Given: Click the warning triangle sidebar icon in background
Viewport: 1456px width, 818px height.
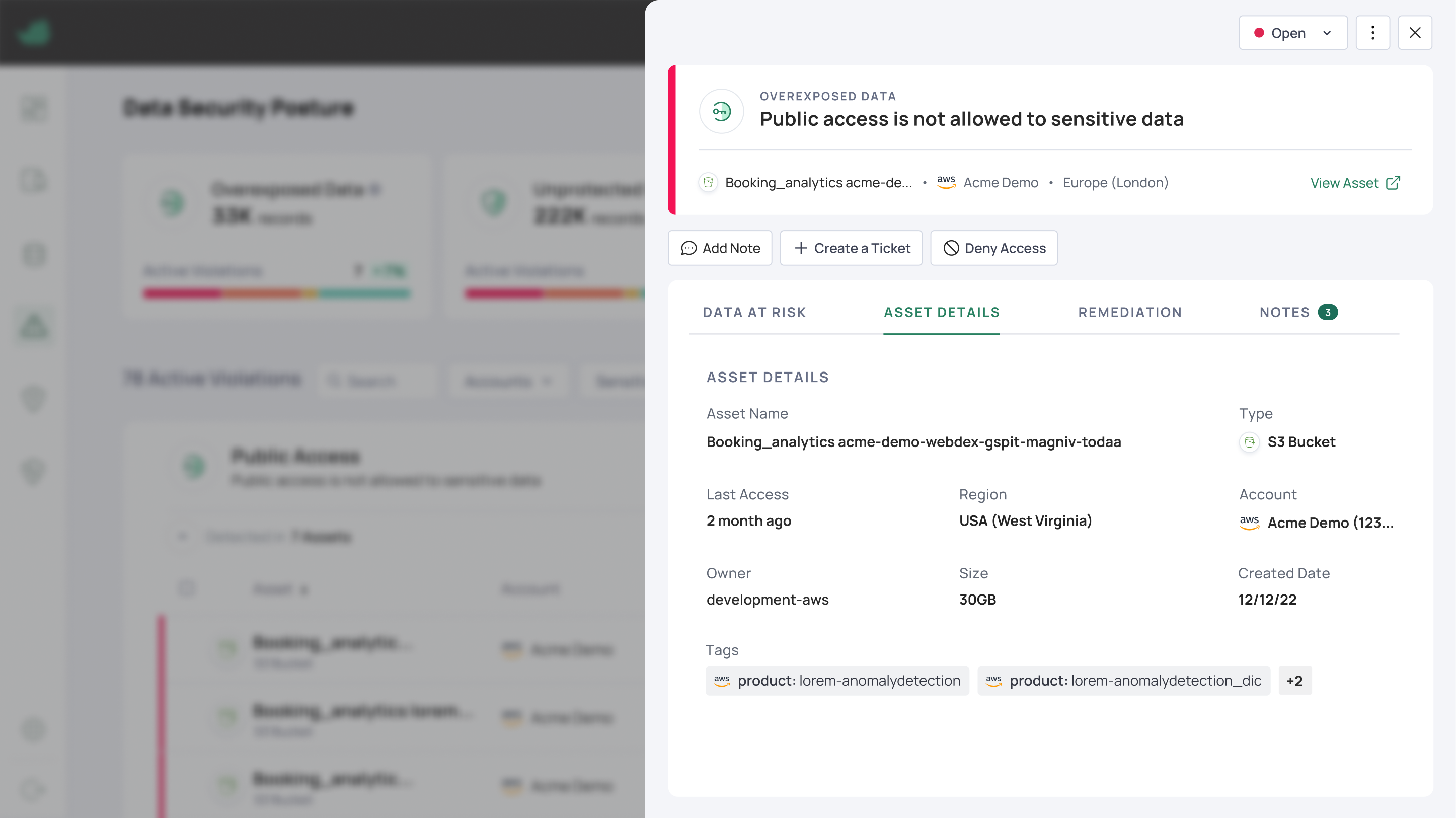Looking at the screenshot, I should click(x=34, y=326).
